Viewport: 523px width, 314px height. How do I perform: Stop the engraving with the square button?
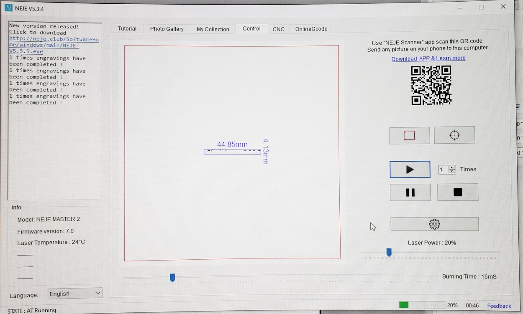click(x=457, y=192)
